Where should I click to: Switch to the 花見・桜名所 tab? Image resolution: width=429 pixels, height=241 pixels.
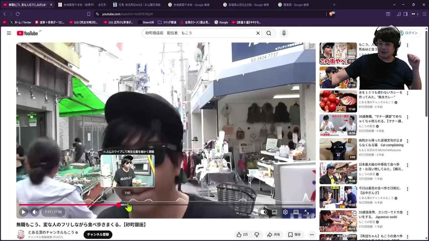pos(137,5)
